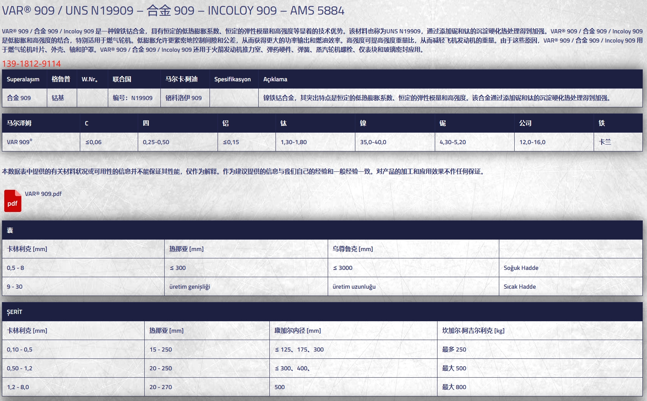Select the üretim uzunluğu cell
647x401 pixels.
[x=413, y=286]
